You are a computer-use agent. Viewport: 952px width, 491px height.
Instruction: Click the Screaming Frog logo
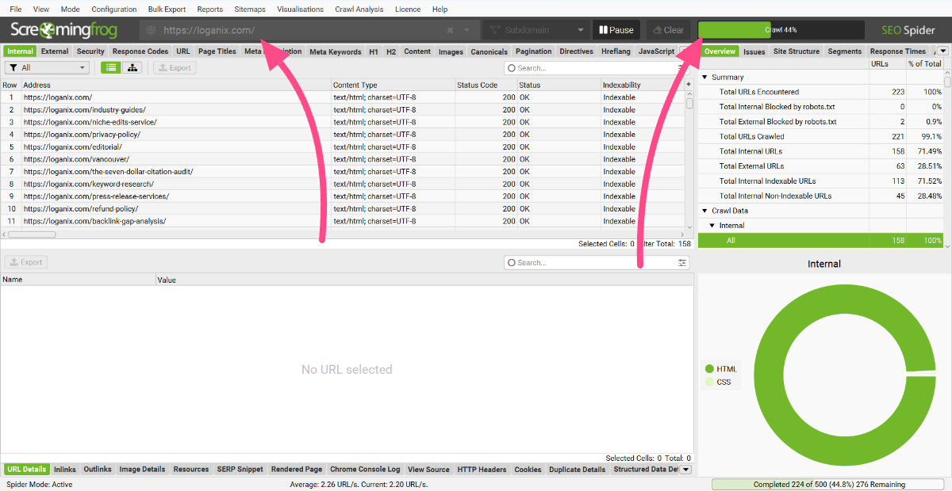[63, 30]
